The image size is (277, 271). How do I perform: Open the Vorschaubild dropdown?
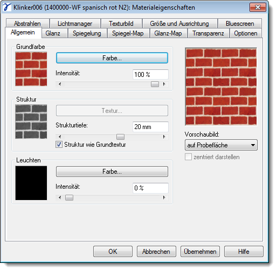pyautogui.click(x=221, y=145)
